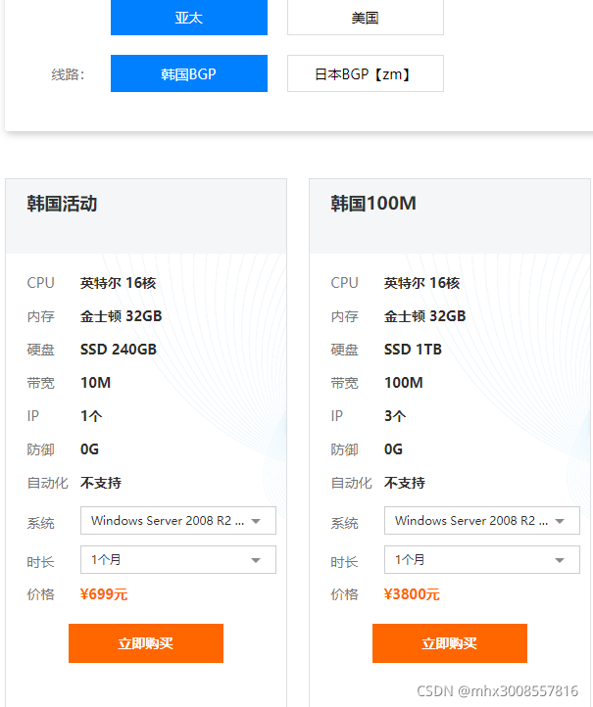
Task: Open the 系统 dropdown in 韩国100M card
Action: [x=481, y=521]
